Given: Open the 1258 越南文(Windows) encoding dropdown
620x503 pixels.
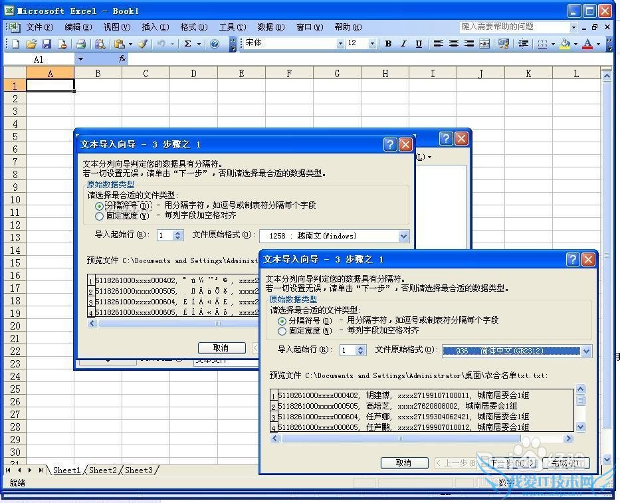Looking at the screenshot, I should 403,236.
